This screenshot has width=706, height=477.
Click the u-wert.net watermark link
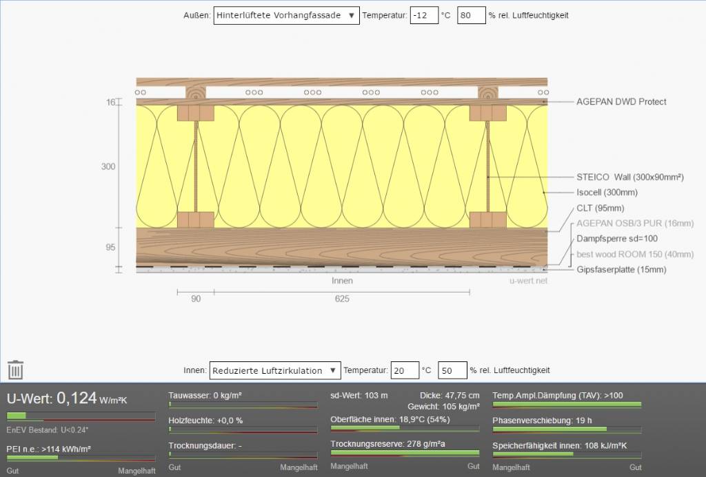coord(528,281)
